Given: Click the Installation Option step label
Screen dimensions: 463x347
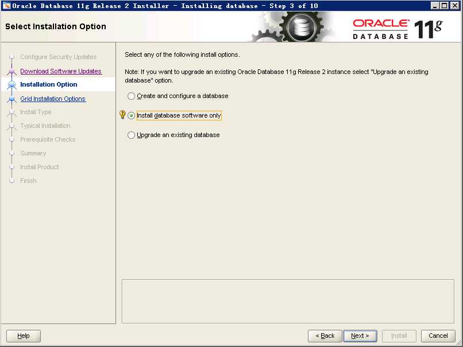Looking at the screenshot, I should click(x=49, y=85).
